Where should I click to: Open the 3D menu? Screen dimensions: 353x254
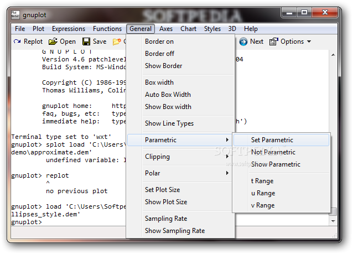tap(232, 29)
